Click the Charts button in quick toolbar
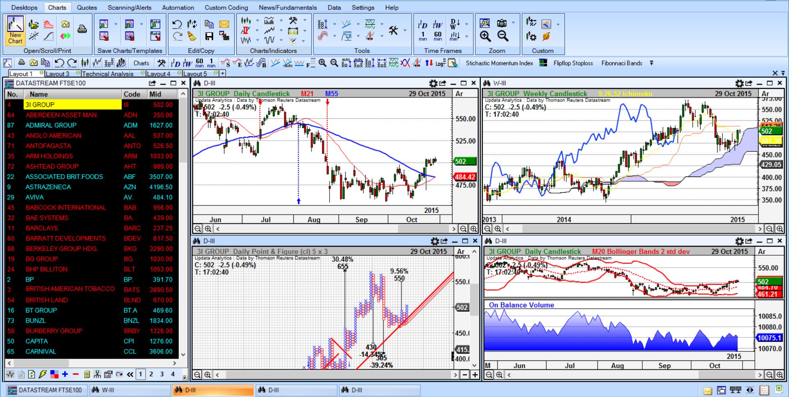Image resolution: width=789 pixels, height=397 pixels. 141,63
